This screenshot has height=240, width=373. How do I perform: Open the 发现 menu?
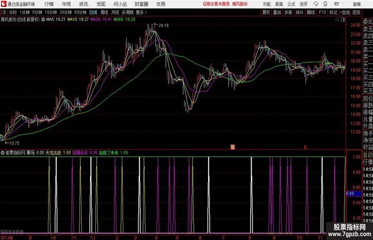click(x=101, y=4)
